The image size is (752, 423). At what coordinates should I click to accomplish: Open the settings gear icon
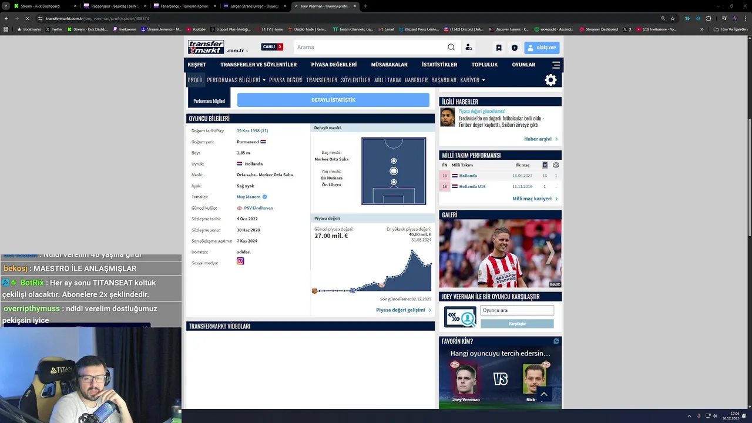[550, 80]
